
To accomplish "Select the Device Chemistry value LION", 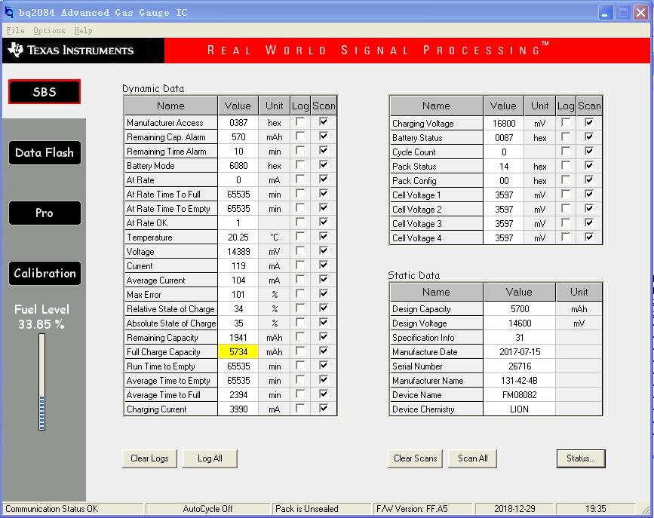I will 520,409.
